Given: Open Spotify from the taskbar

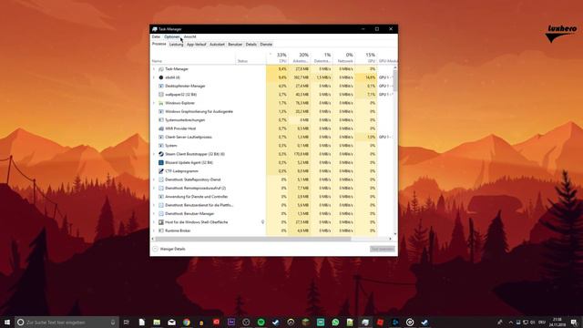Looking at the screenshot, I should coord(261,322).
